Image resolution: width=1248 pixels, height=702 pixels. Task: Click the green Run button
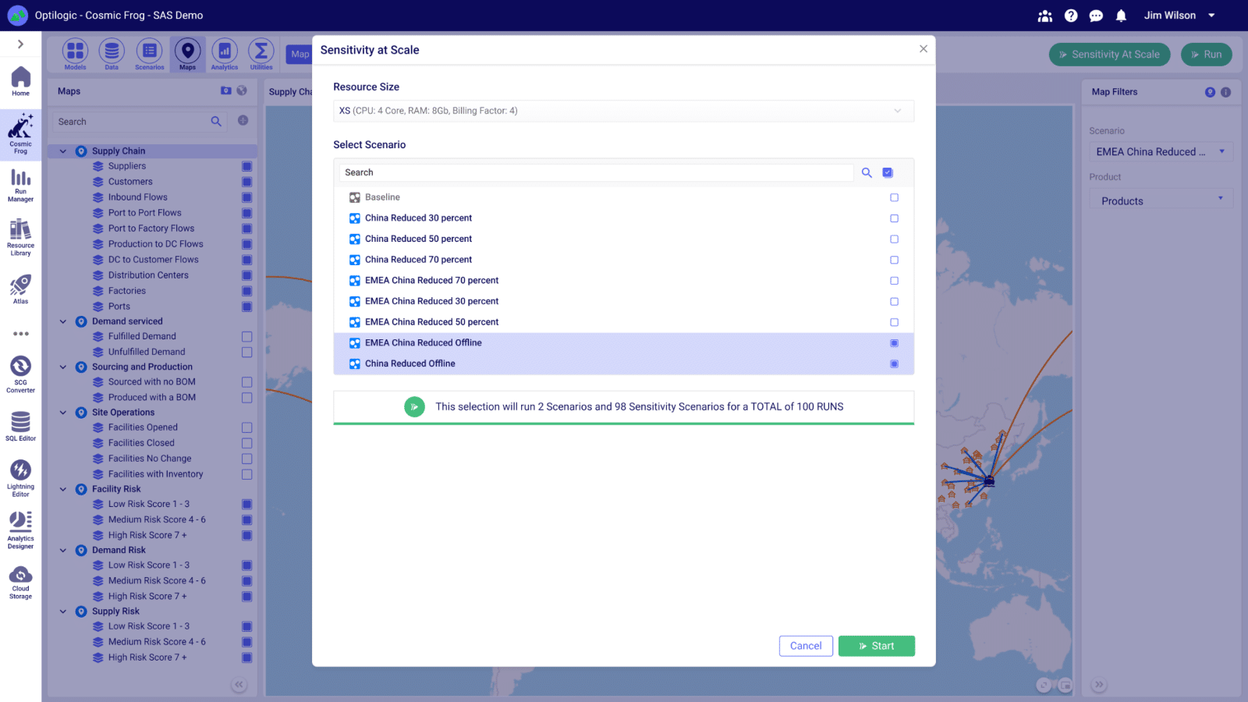click(1207, 55)
